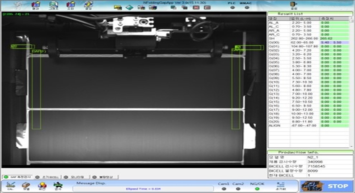
Task: Click the teal diamond icon in top toolbar
Action: (129, 7)
